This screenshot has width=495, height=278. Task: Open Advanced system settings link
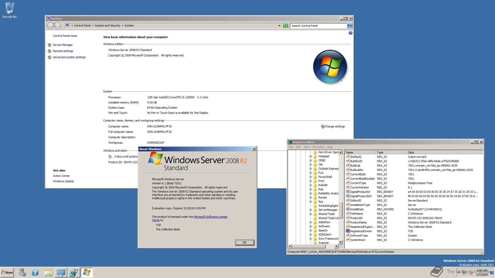point(69,57)
